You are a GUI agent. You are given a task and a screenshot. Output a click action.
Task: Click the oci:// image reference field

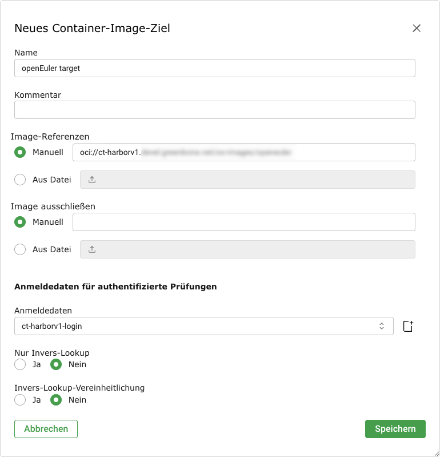click(x=243, y=152)
